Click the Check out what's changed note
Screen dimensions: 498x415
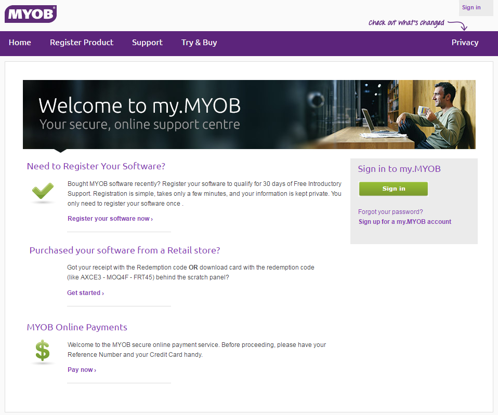click(x=406, y=22)
